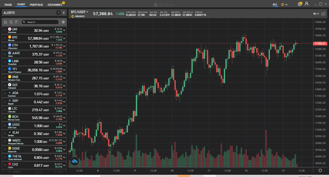Open the sort list icon in the Alerts toolbar

(x=16, y=22)
